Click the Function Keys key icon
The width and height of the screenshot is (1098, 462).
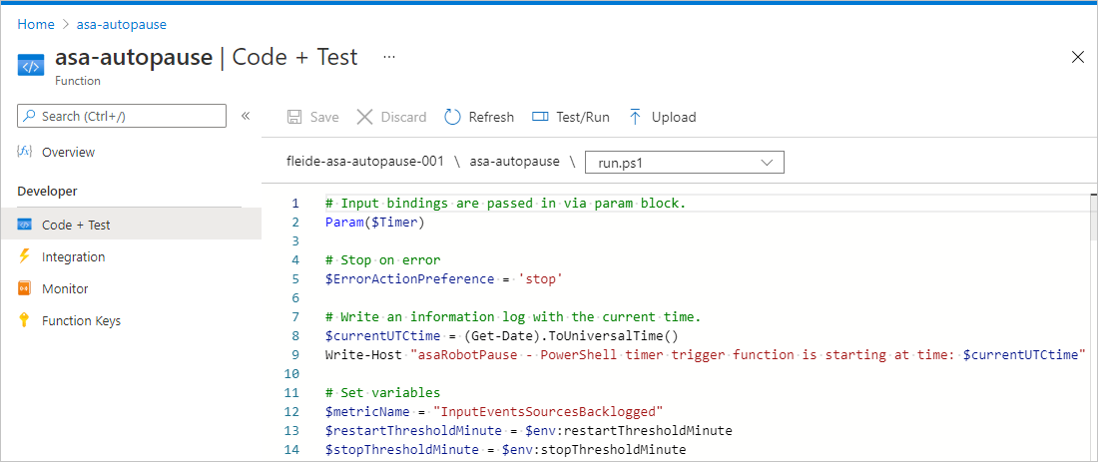[25, 320]
